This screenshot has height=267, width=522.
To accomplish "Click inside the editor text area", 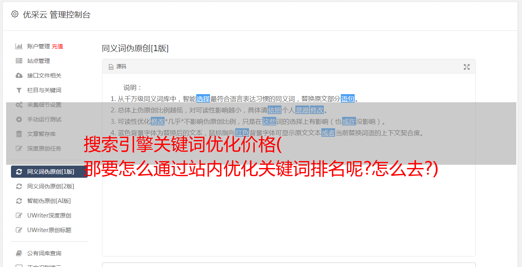I will tap(288, 203).
